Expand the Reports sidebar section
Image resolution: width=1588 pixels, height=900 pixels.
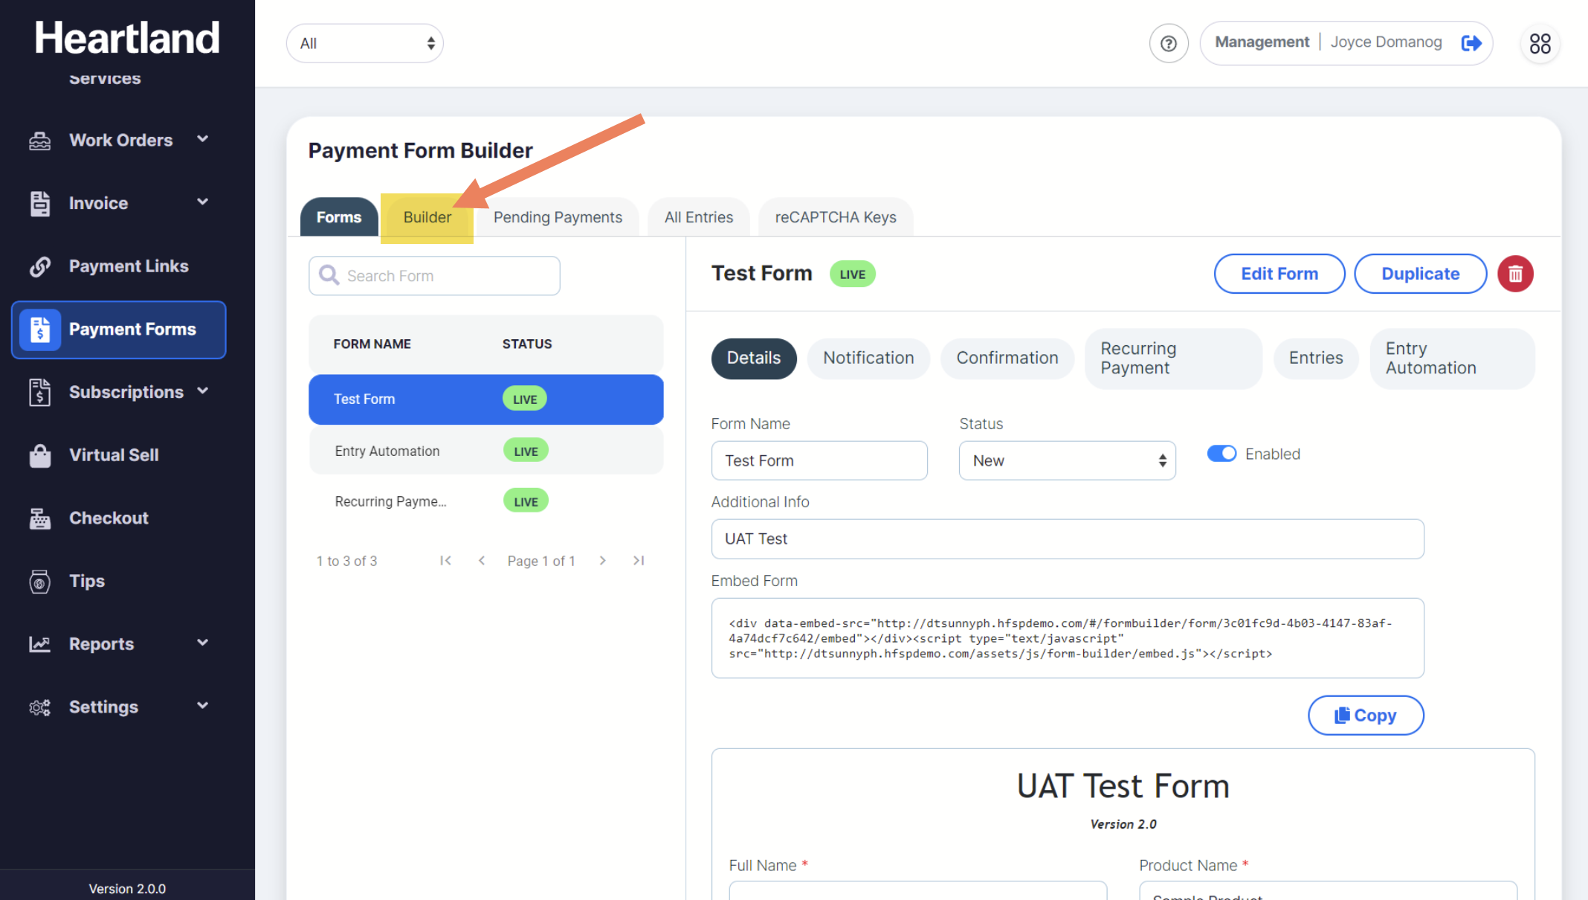point(101,644)
